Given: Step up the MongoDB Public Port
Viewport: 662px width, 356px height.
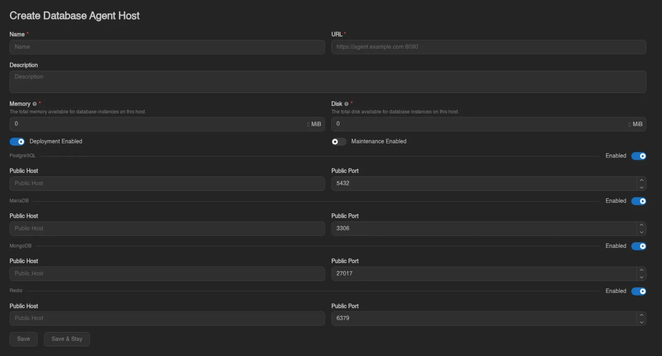Looking at the screenshot, I should coord(641,270).
